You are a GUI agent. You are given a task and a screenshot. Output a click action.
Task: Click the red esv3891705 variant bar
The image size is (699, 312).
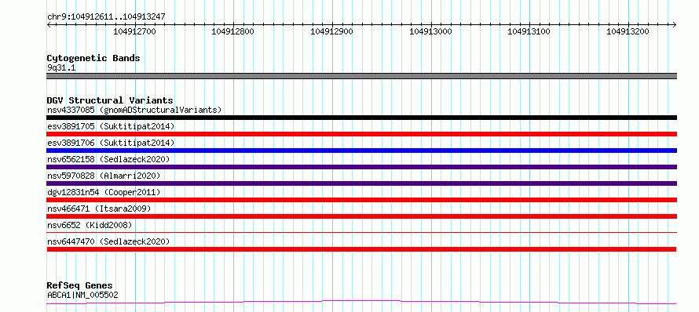[x=361, y=134]
